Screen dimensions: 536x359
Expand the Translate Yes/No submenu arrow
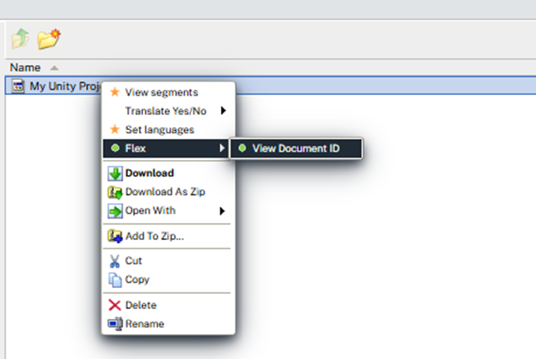223,111
